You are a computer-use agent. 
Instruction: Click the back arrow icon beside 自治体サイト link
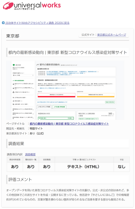point(3,23)
